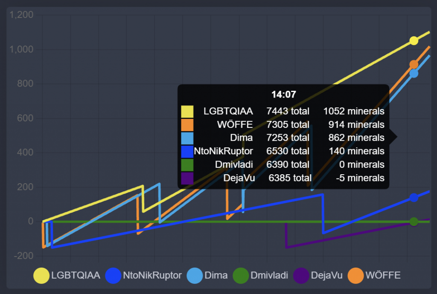Click the '914 minerals' tooltip value
Screen dimensions: 437x294
click(x=356, y=124)
